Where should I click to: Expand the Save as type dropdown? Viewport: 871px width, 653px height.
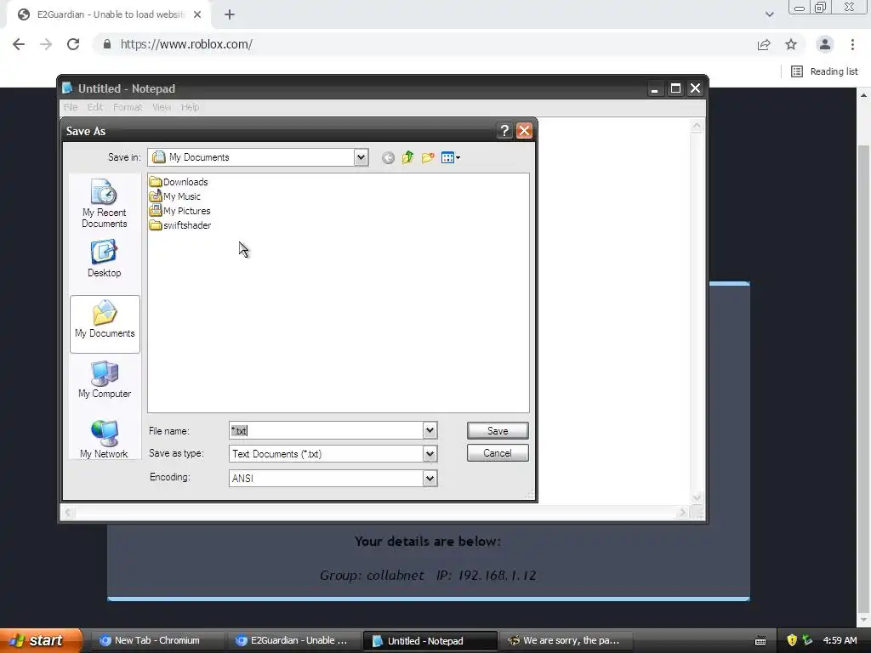430,454
